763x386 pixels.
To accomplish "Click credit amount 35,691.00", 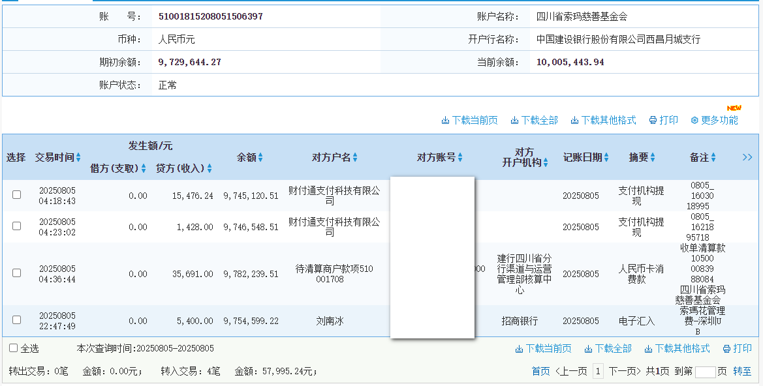I will (193, 275).
